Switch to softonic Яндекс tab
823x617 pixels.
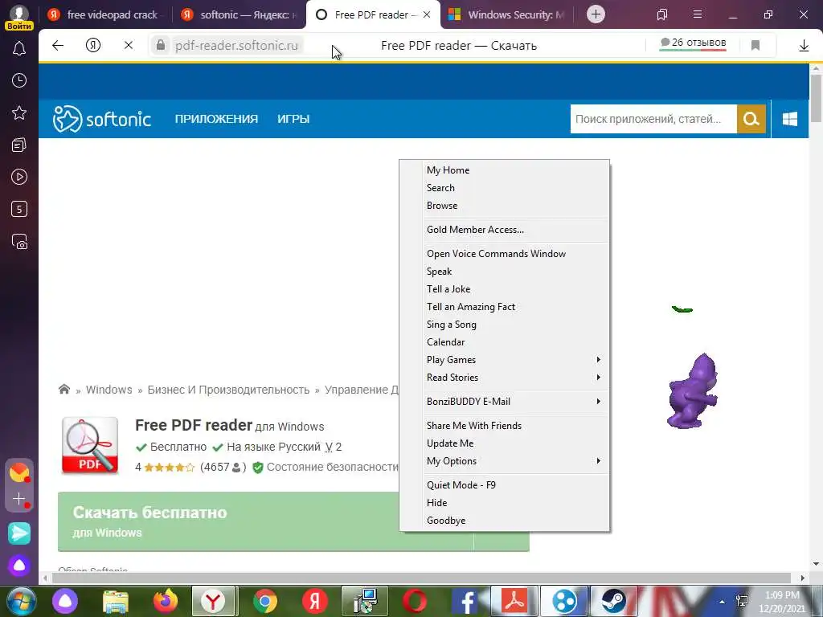pos(239,14)
